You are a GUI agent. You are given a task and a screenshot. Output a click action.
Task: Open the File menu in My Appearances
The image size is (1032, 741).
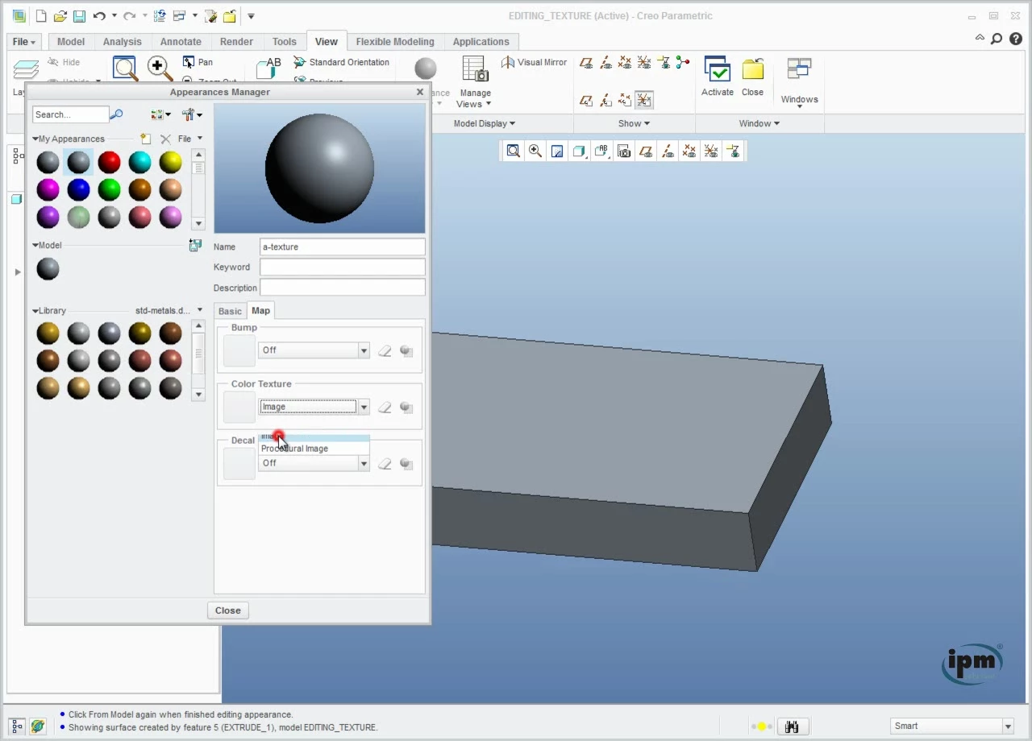tap(190, 139)
